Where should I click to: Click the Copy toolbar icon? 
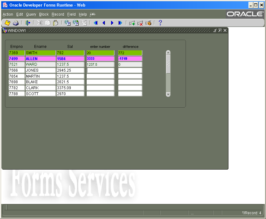tap(48, 23)
